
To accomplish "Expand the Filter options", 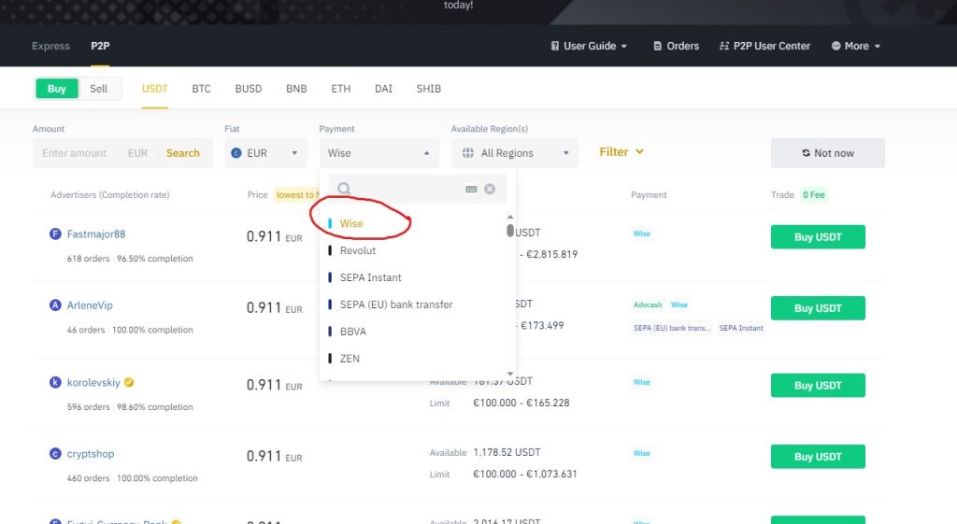I will tap(621, 151).
